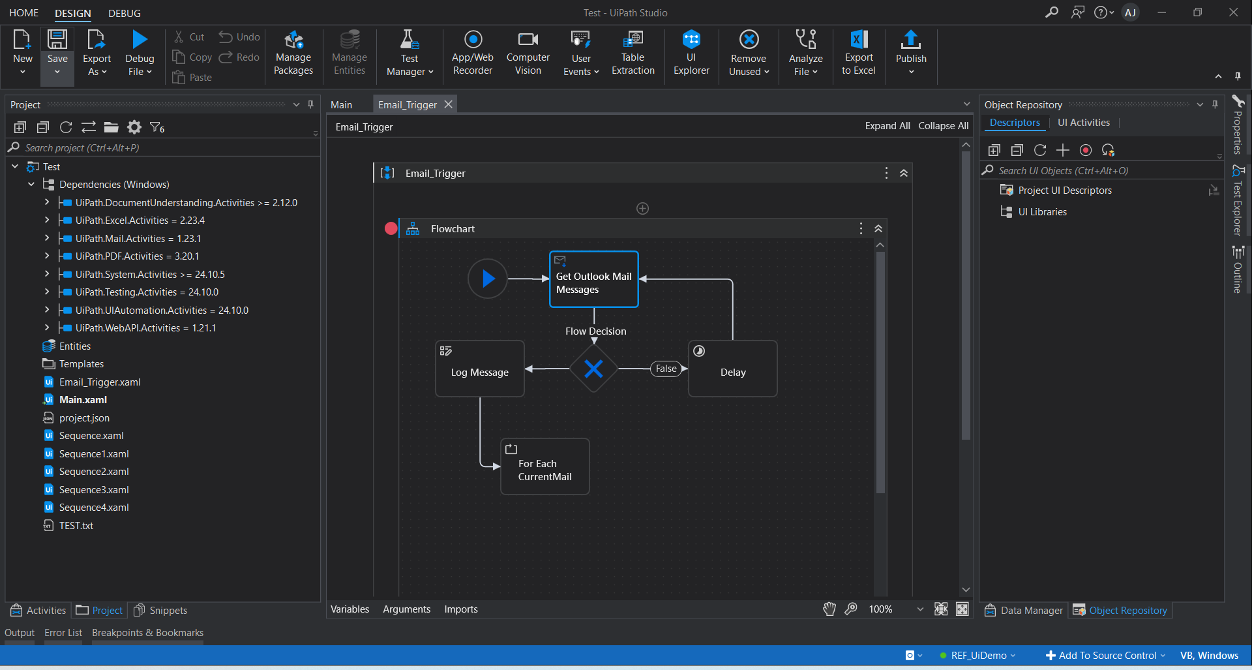Go to the HOME ribbon tab

24,13
